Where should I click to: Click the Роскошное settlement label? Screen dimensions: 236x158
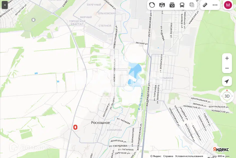(x=100, y=123)
